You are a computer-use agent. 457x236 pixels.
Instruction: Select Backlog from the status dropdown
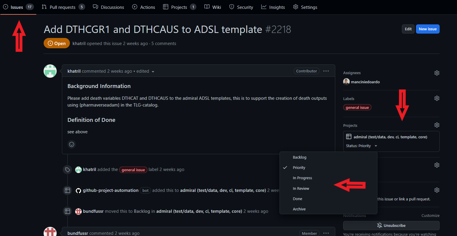(299, 157)
